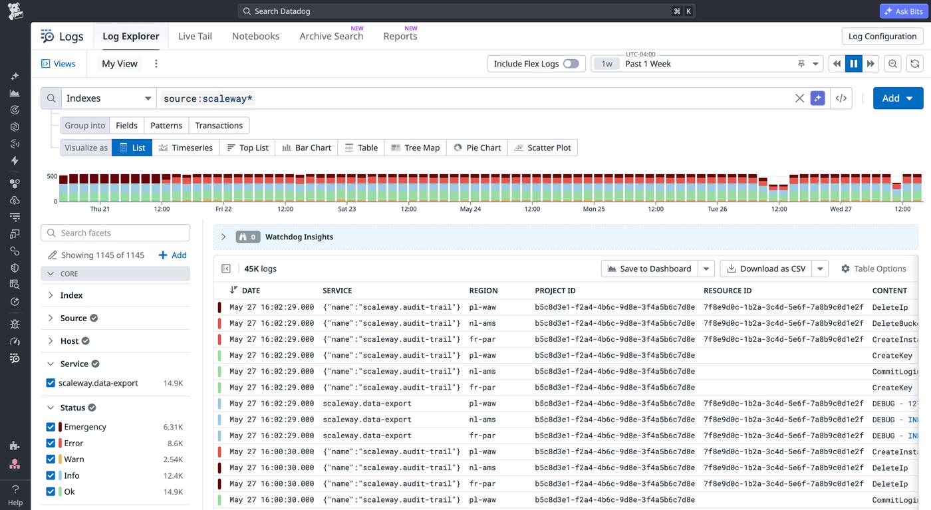
Task: Open the Archive Search tab
Action: click(x=331, y=36)
